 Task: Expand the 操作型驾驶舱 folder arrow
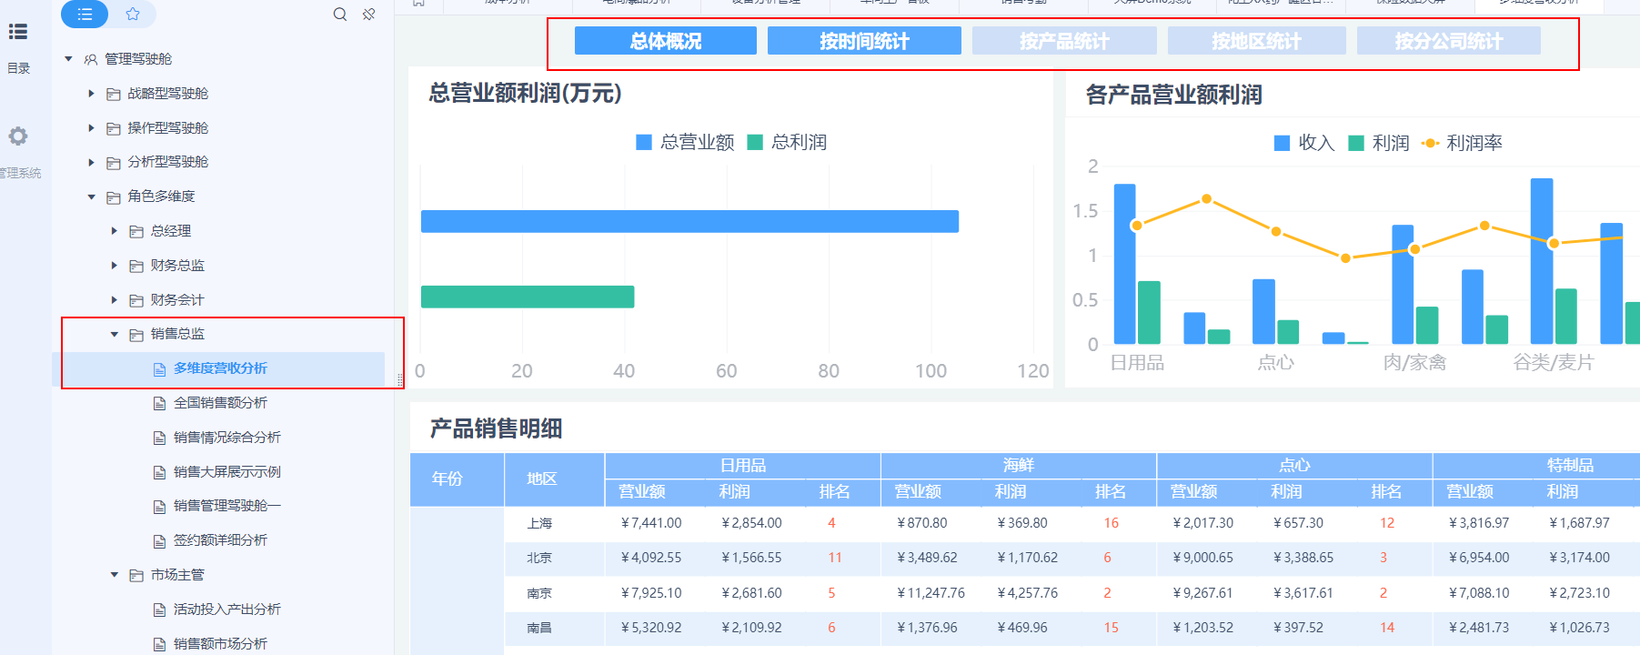[x=91, y=128]
